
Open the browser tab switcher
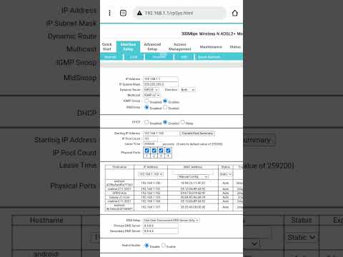click(x=123, y=13)
